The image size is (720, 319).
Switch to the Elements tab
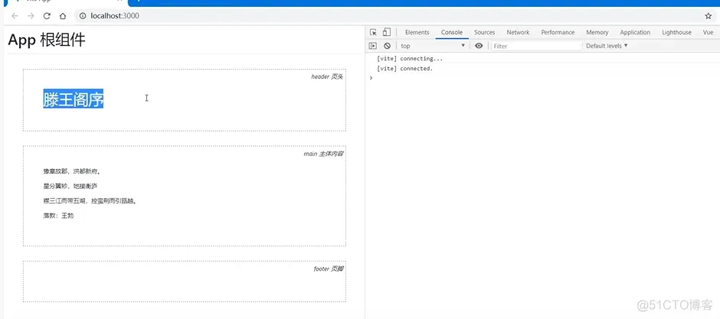[417, 33]
